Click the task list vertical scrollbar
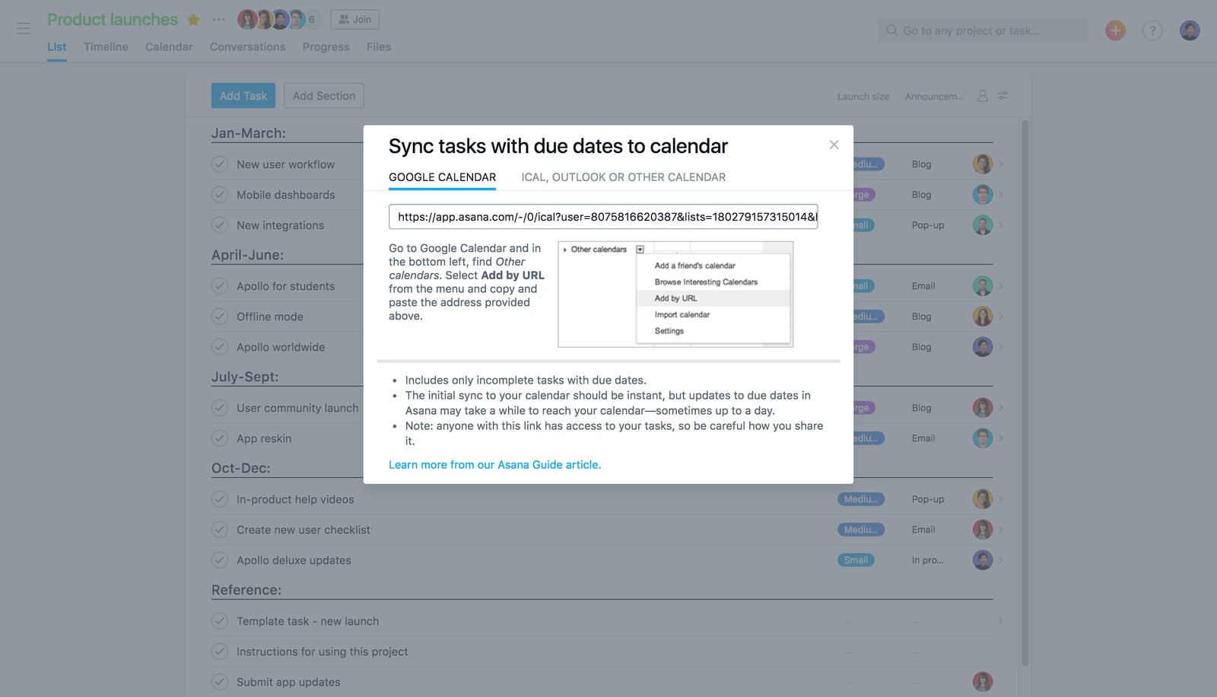This screenshot has height=697, width=1217. coord(1025,393)
